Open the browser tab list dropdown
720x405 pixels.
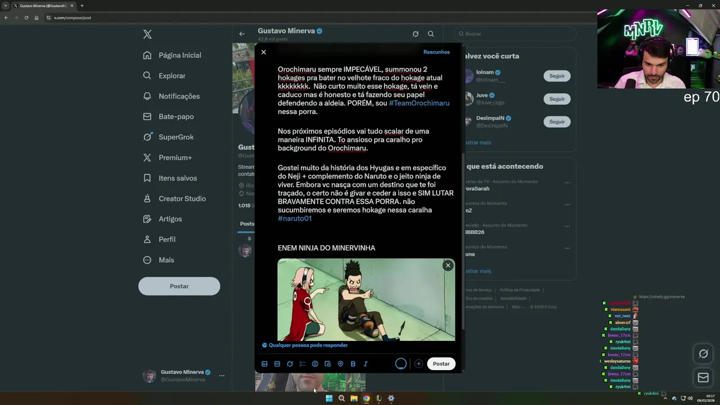click(x=5, y=6)
